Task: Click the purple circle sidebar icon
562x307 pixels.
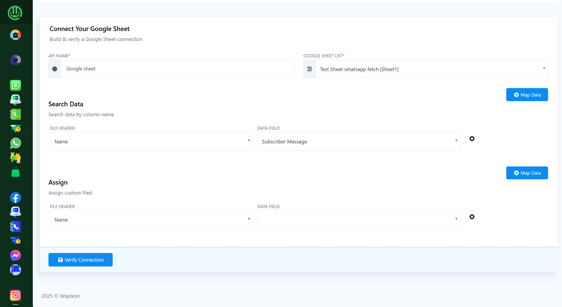Action: [15, 60]
